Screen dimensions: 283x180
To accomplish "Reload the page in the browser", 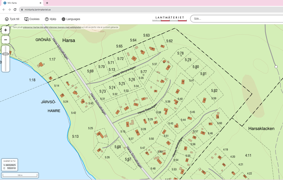I will (15, 10).
